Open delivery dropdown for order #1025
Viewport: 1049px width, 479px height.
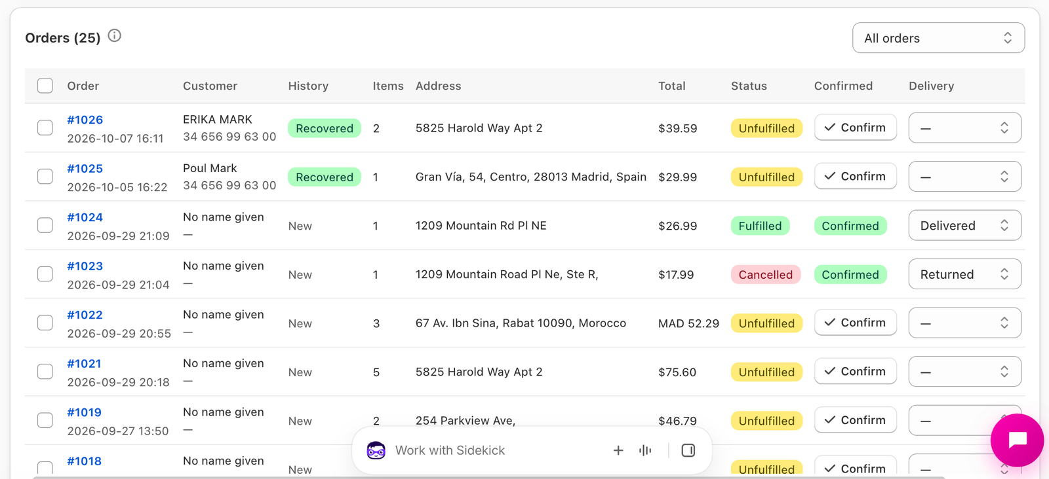tap(964, 177)
